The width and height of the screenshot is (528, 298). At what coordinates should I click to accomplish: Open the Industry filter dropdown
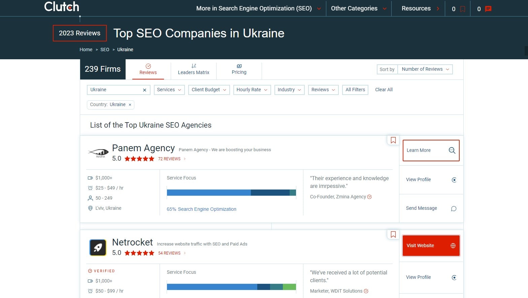[x=289, y=90]
